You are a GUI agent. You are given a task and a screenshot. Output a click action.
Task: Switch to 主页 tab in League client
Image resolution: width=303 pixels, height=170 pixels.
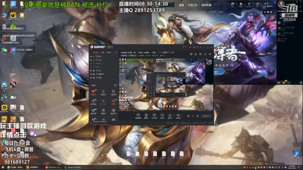[x=181, y=5]
